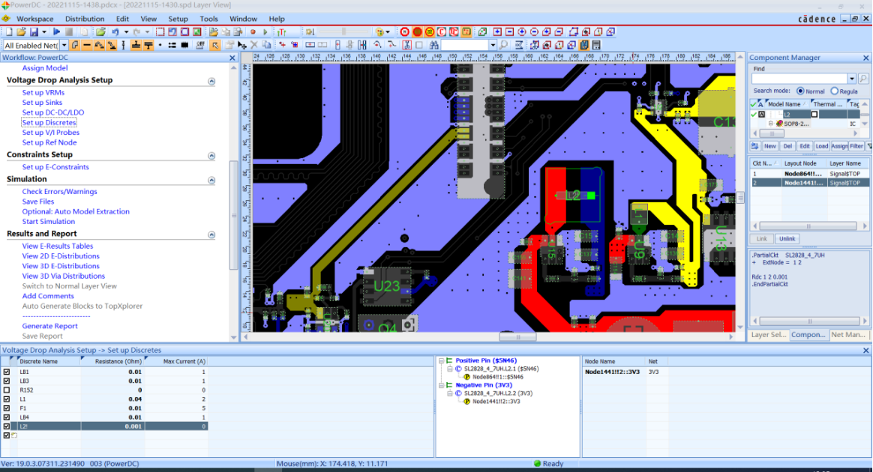Click the scissors cut-shape icon
Screen dimensions: 873x472
point(407,45)
